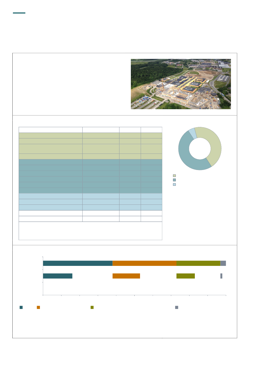Click dark teal segment of top bar
This screenshot has width=262, height=370.
pyautogui.click(x=78, y=263)
